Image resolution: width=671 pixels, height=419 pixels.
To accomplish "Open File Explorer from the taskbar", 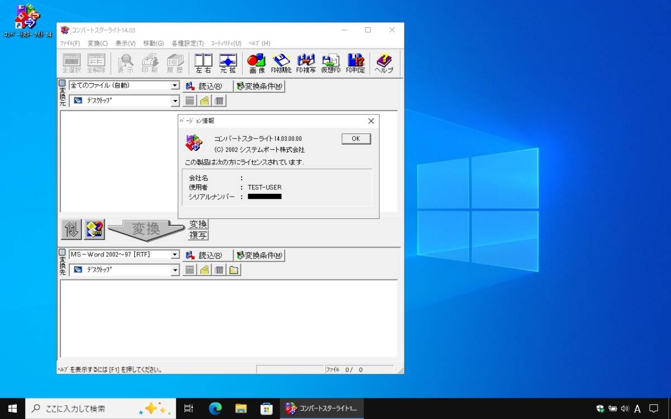I will (241, 408).
